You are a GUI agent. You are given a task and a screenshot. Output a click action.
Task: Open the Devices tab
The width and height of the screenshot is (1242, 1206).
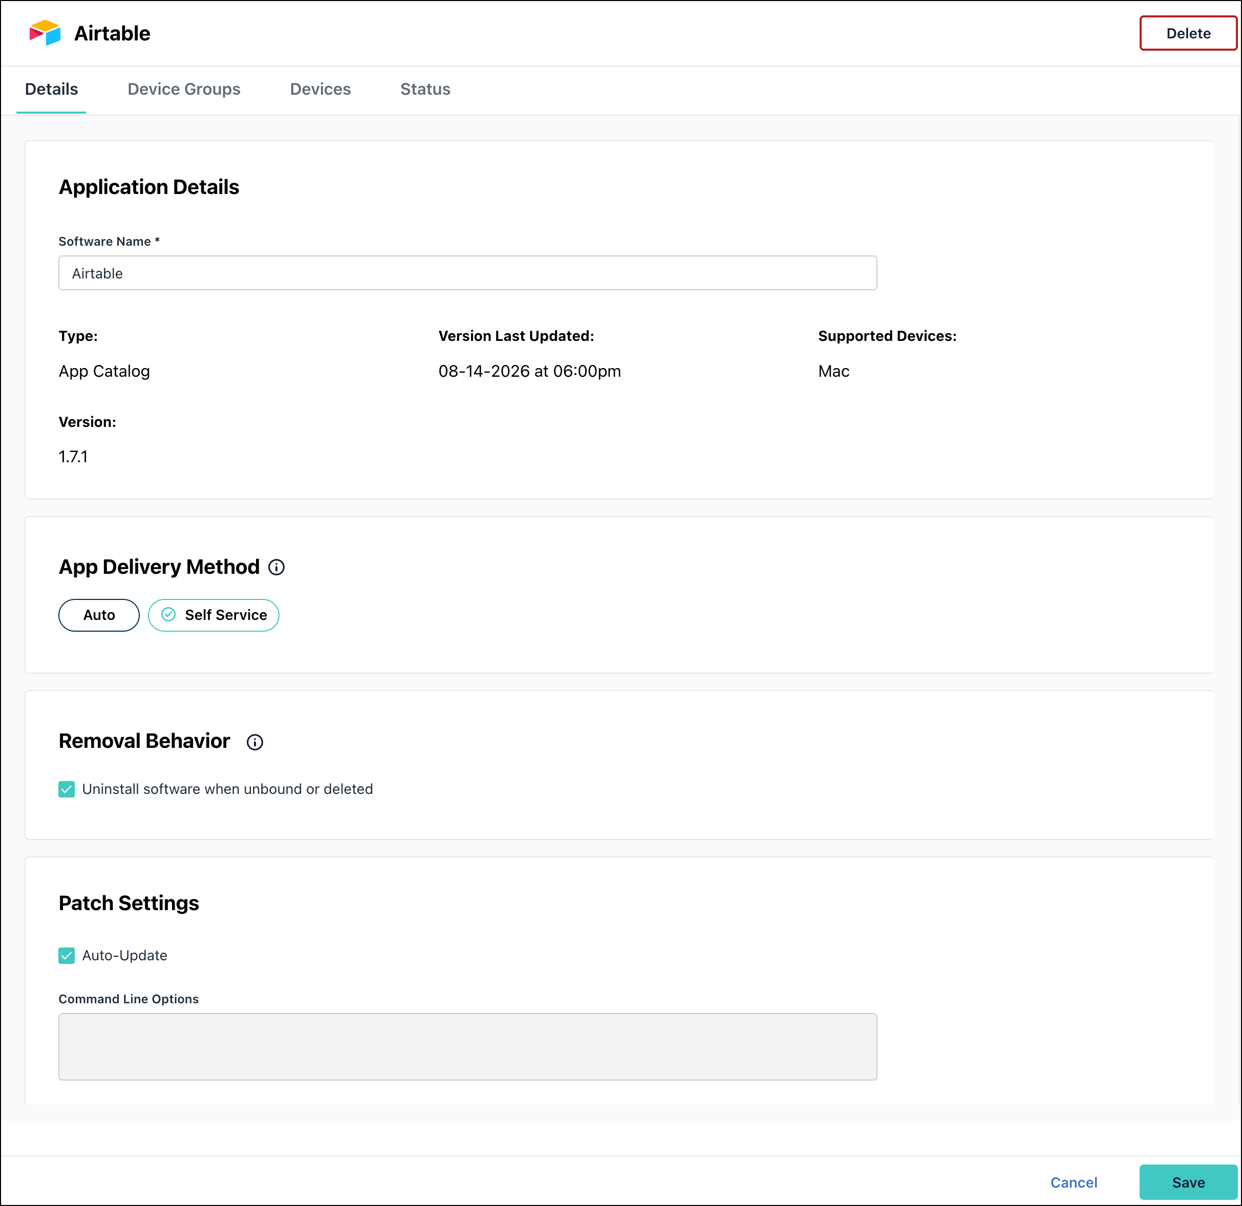[320, 90]
